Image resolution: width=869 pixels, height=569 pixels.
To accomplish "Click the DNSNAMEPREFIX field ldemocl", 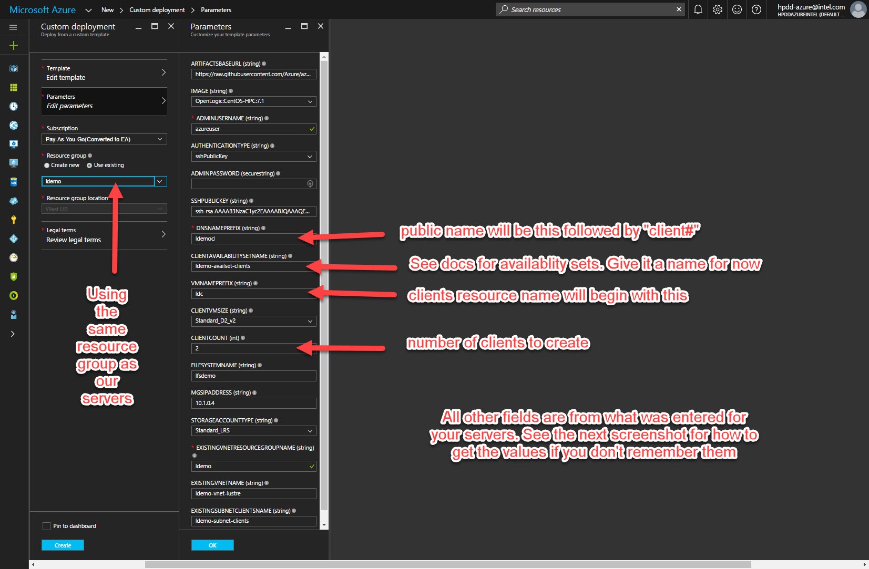I will pyautogui.click(x=253, y=239).
